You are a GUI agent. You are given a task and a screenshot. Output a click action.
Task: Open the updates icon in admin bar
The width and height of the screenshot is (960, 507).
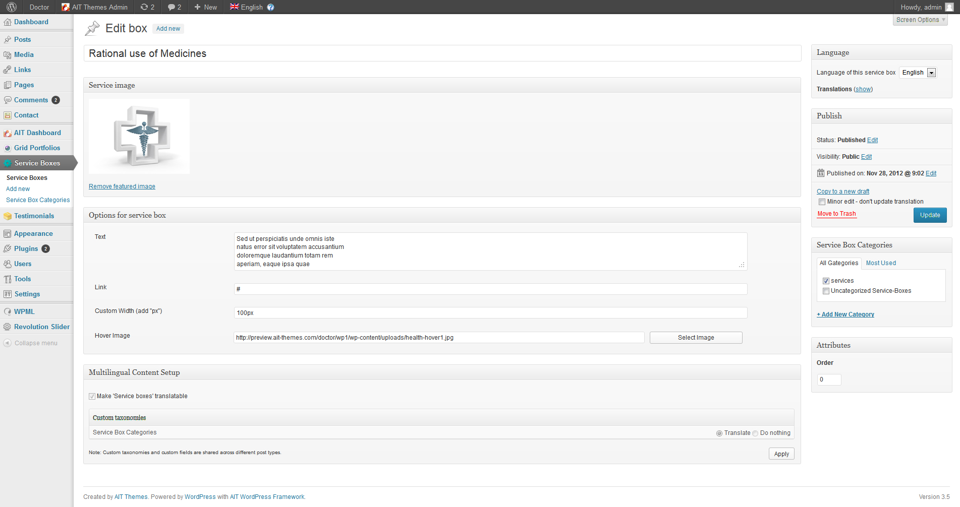click(x=145, y=7)
